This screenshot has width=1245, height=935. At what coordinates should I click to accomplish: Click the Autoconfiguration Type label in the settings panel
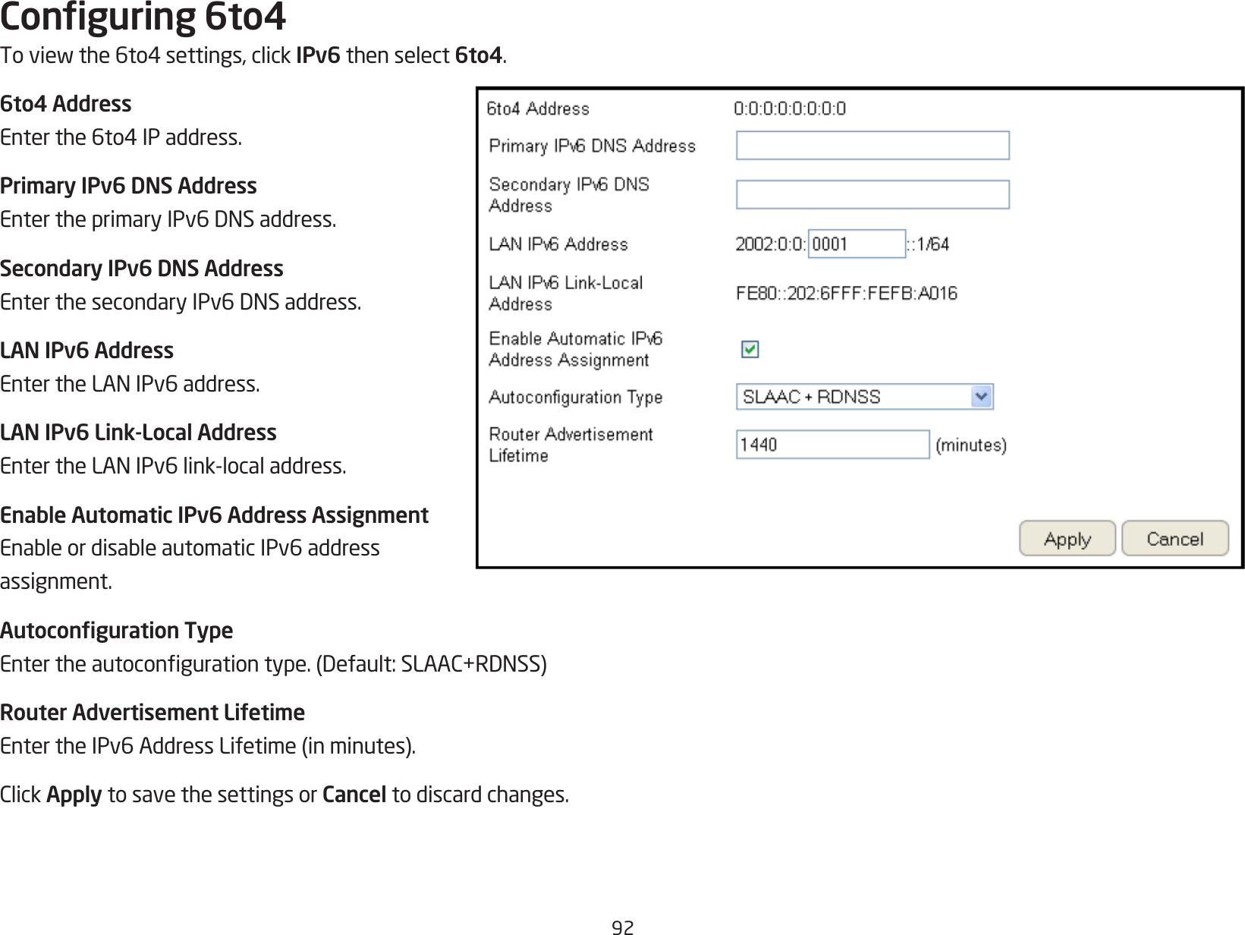[576, 398]
